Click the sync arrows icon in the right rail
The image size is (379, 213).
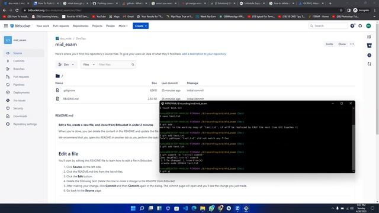pyautogui.click(x=369, y=64)
